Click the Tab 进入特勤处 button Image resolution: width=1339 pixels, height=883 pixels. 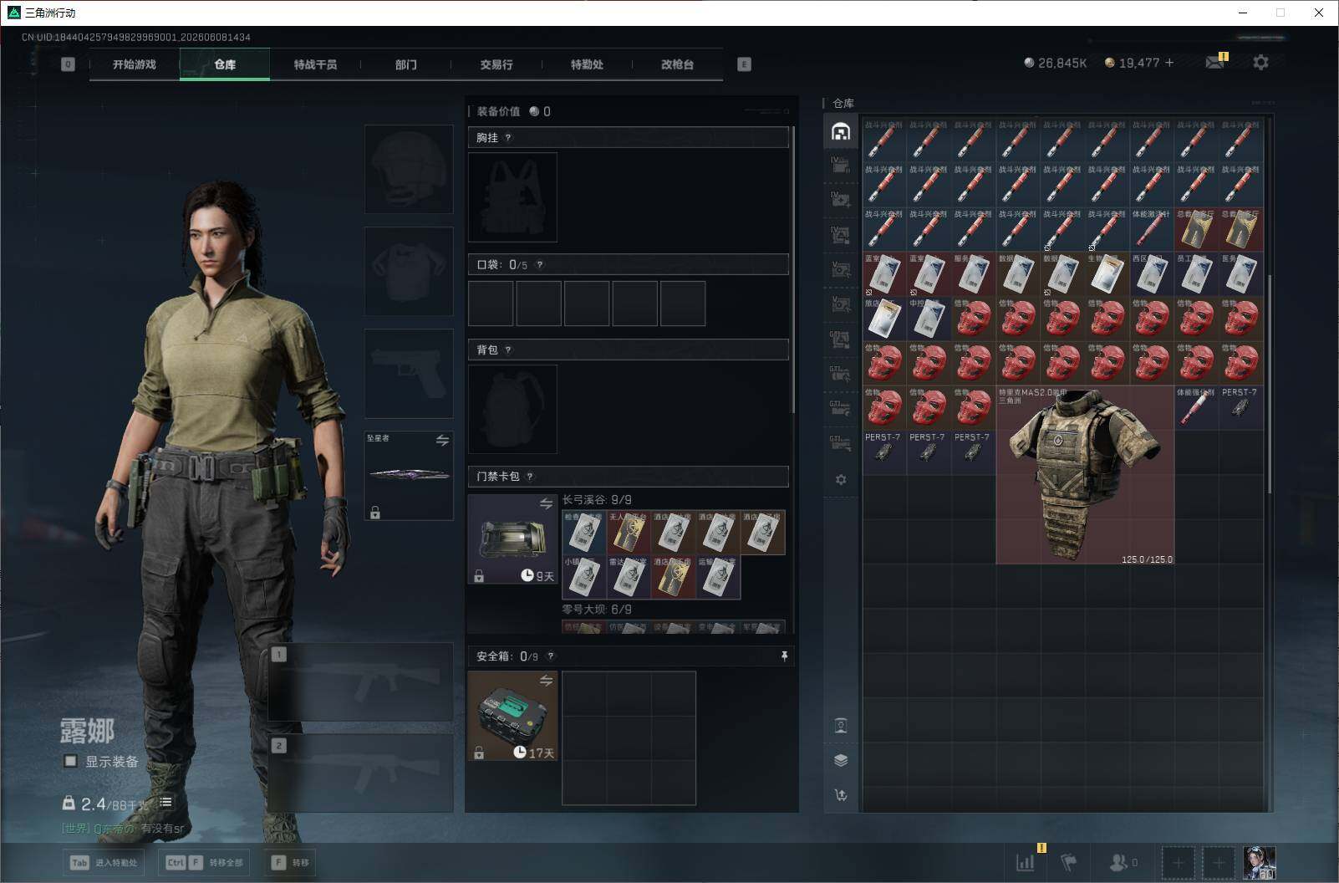pos(103,862)
